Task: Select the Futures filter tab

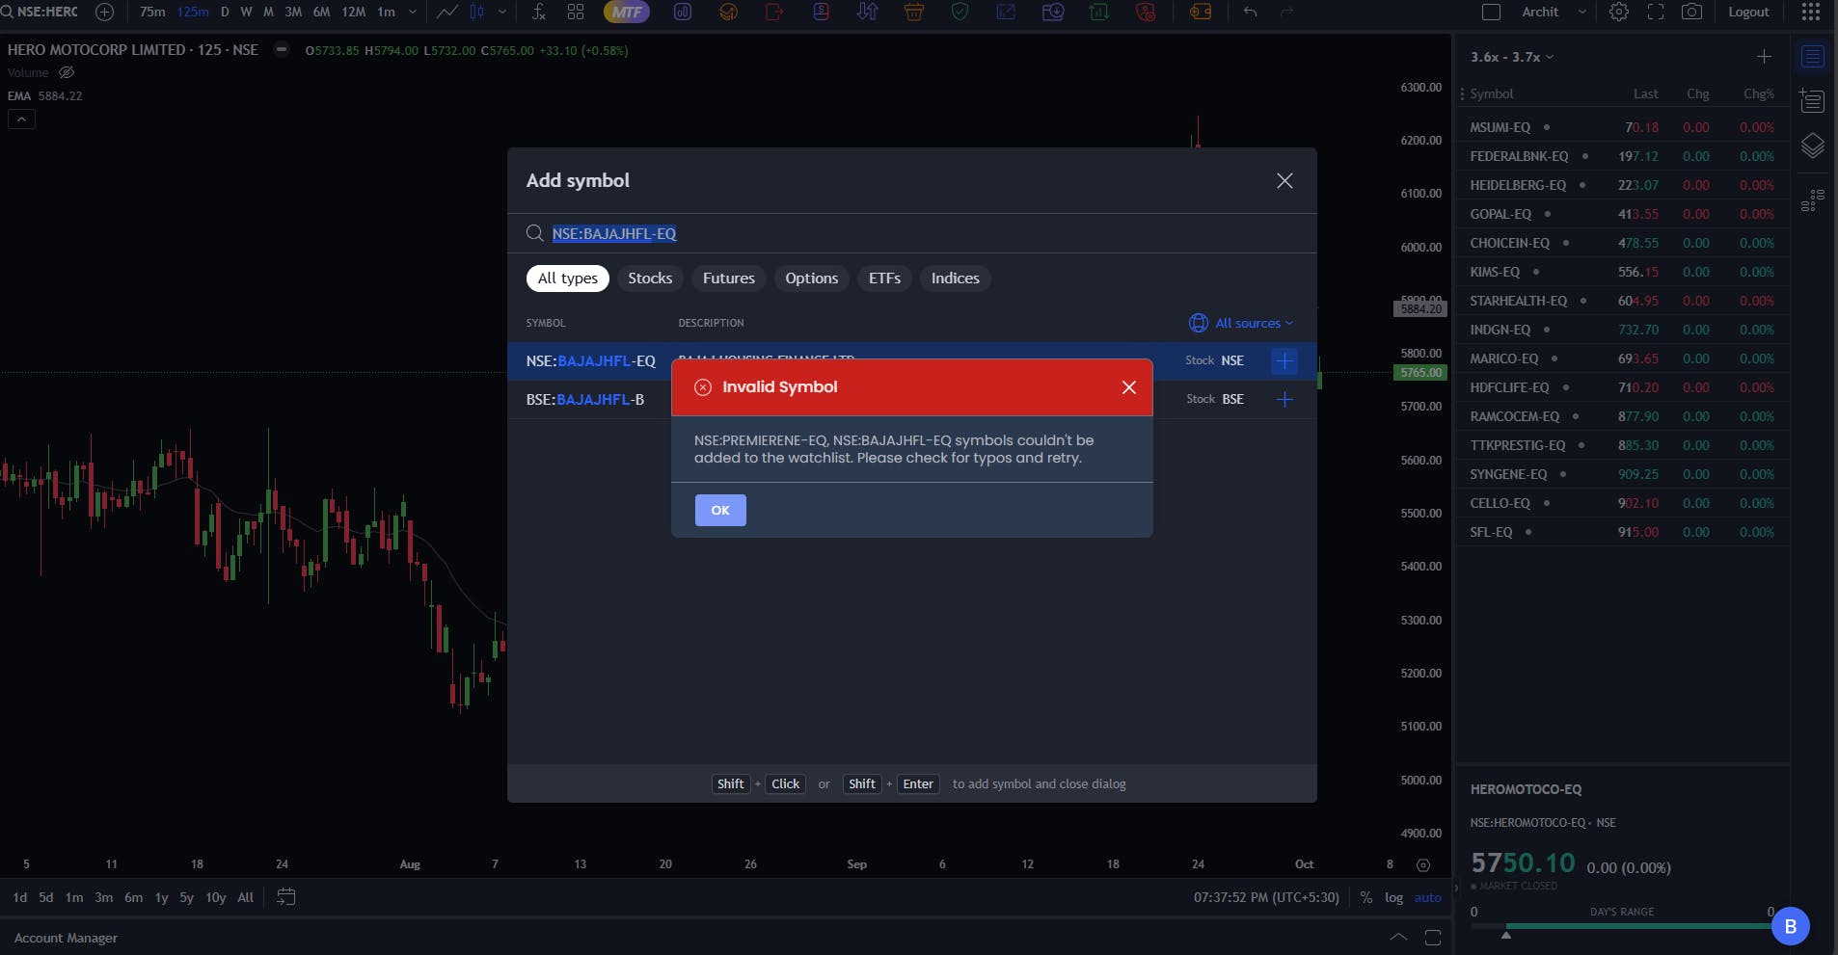Action: [729, 279]
